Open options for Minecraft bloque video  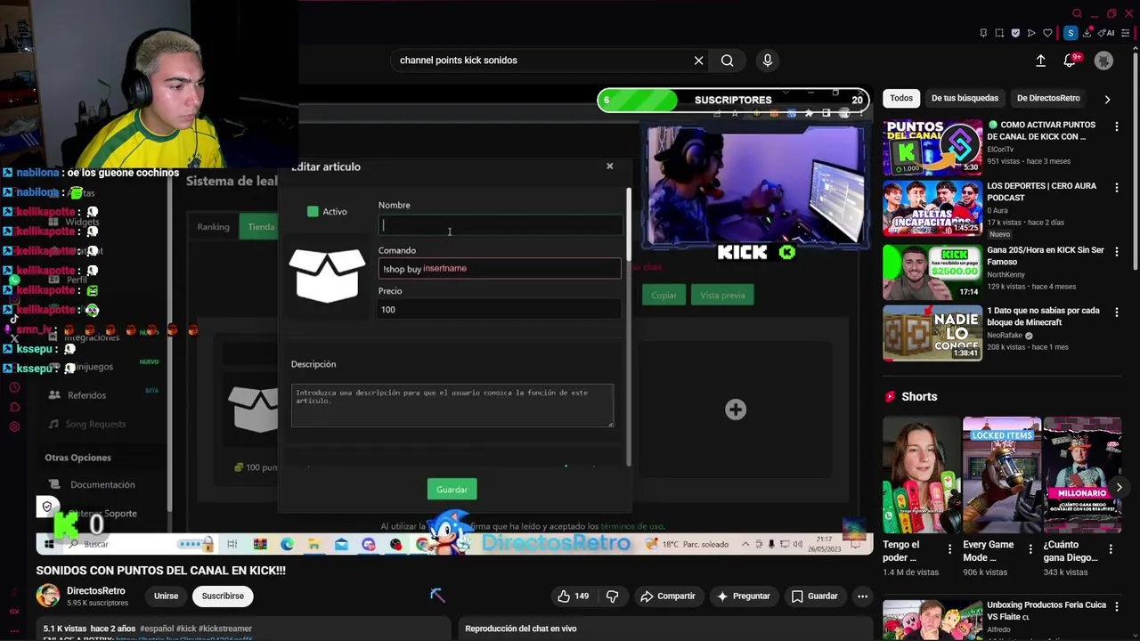pyautogui.click(x=1116, y=312)
